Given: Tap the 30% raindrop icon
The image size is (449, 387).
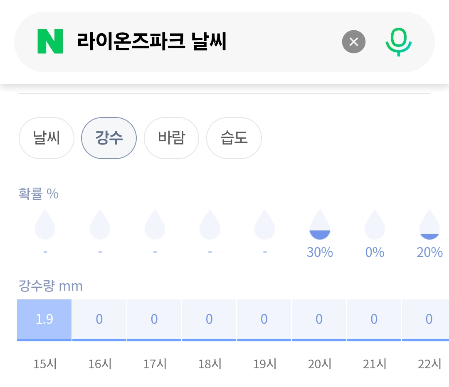Looking at the screenshot, I should 320,225.
